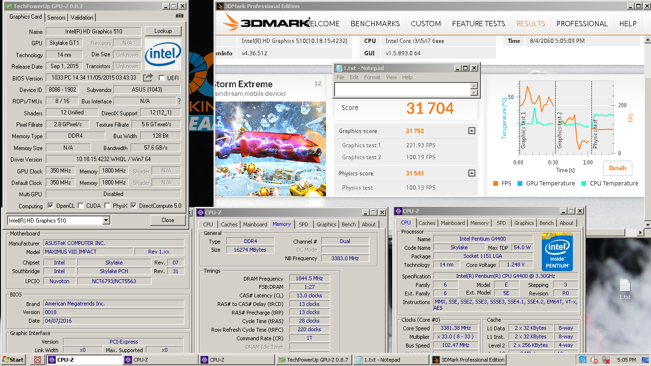Collapse the Physics score section
The image size is (651, 366).
(471, 173)
